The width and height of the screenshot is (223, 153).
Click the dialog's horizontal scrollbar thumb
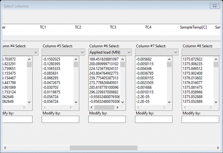104,148
